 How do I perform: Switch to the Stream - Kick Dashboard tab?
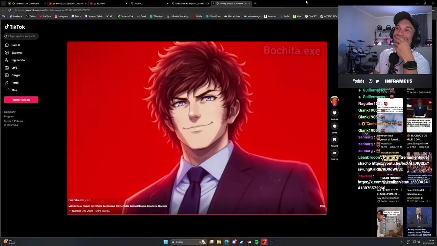pyautogui.click(x=27, y=3)
